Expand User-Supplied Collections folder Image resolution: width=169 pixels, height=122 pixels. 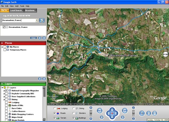pos(4,97)
